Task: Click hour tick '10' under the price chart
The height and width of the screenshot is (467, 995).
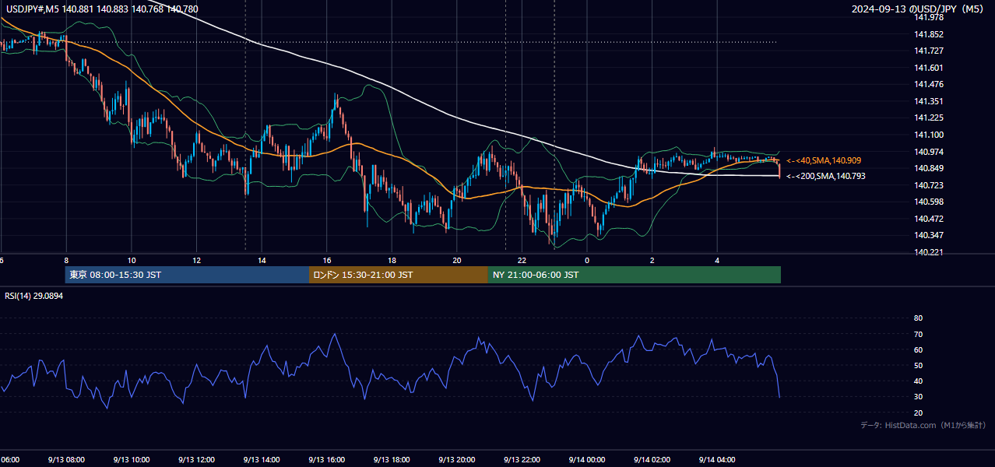Action: [132, 260]
